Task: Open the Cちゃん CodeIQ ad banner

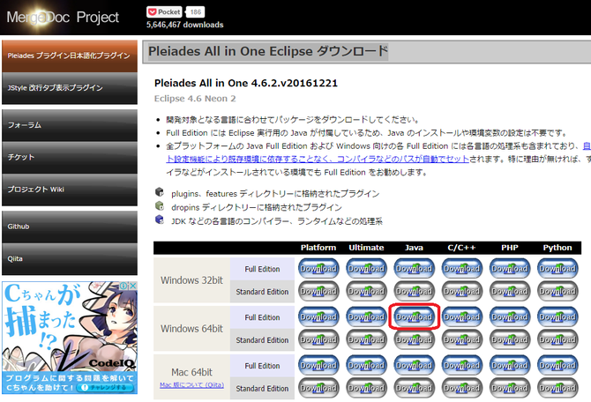Action: point(70,338)
